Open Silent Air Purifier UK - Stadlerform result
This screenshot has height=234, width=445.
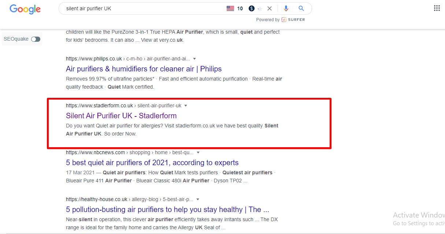click(x=121, y=116)
